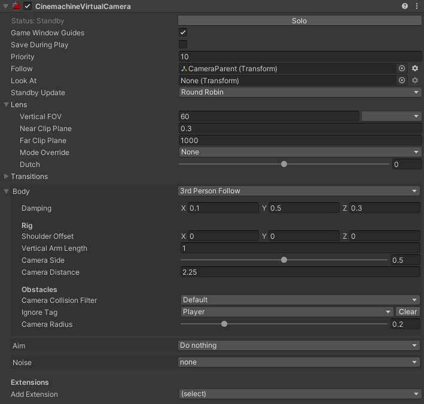Disable the CinemachineVirtualCamera component checkbox
Image resolution: width=424 pixels, height=404 pixels.
[28, 6]
